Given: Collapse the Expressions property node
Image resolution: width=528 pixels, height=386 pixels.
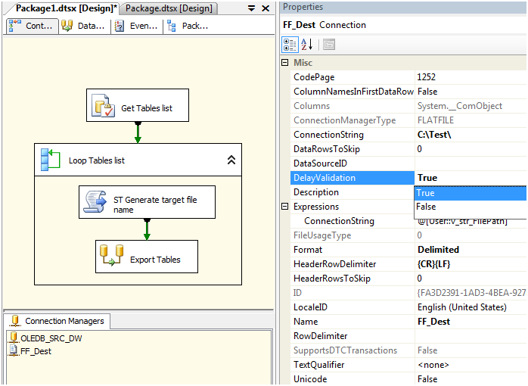Looking at the screenshot, I should point(285,206).
